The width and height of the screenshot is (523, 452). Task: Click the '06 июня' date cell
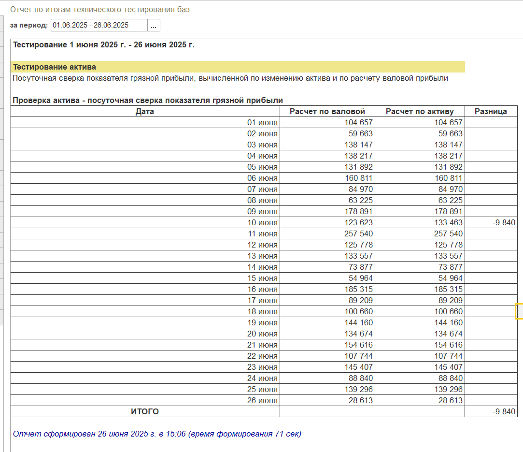tap(145, 178)
